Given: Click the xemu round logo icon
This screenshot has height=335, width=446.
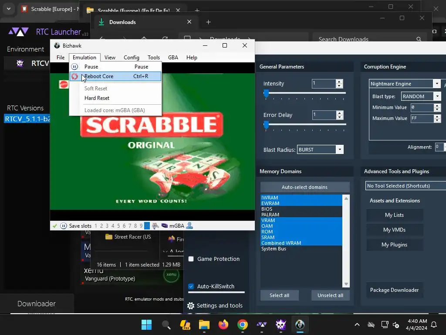Looking at the screenshot, I should click(171, 274).
